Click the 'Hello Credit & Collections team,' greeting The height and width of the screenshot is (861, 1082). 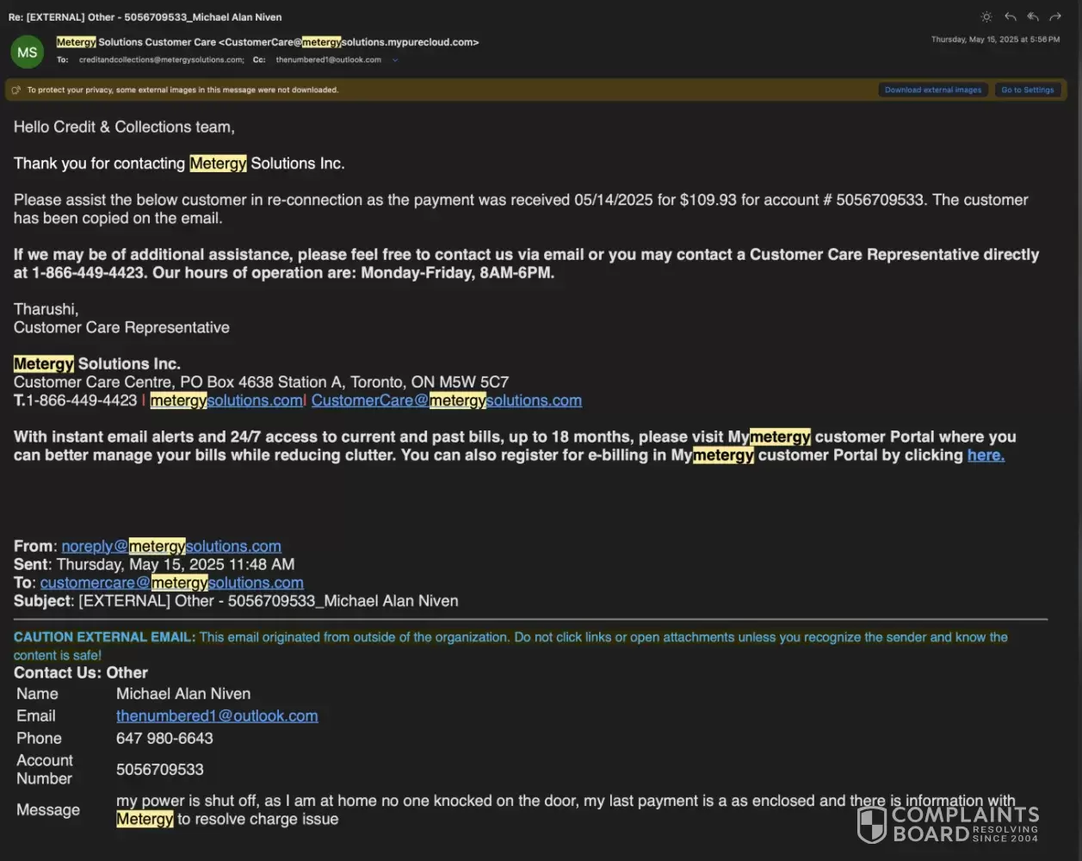[x=124, y=127]
